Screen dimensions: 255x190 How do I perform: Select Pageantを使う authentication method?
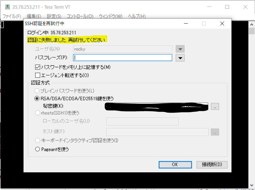pyautogui.click(x=37, y=149)
